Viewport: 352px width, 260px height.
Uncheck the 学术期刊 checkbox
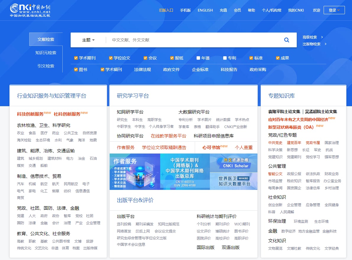pos(76,58)
